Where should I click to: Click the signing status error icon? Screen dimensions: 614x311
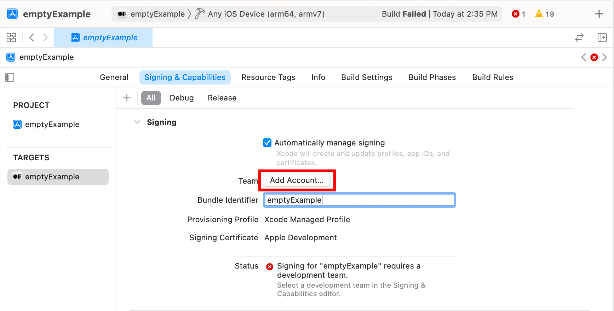pyautogui.click(x=270, y=267)
